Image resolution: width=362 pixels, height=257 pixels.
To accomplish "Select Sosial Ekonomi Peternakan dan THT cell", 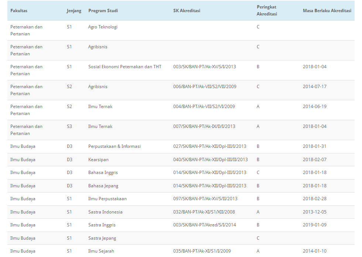I will 125,67.
